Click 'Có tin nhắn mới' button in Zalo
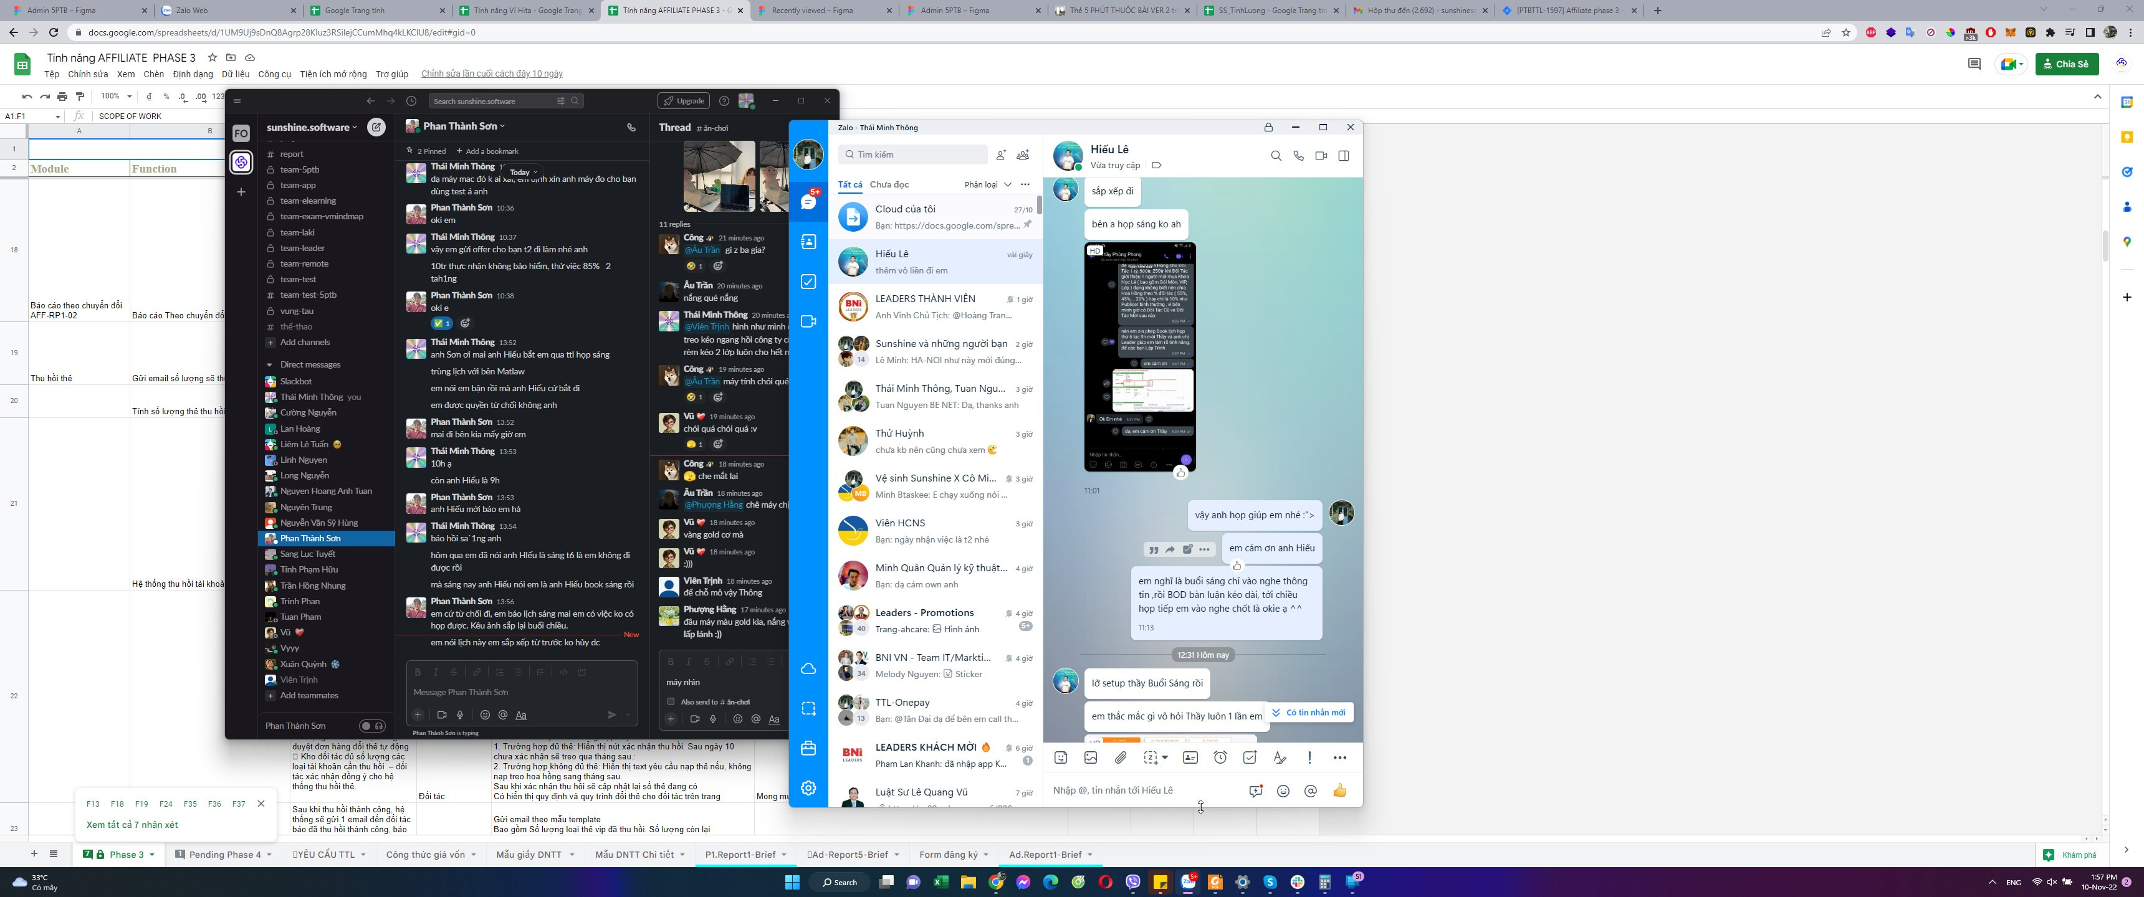This screenshot has height=897, width=2144. point(1308,712)
